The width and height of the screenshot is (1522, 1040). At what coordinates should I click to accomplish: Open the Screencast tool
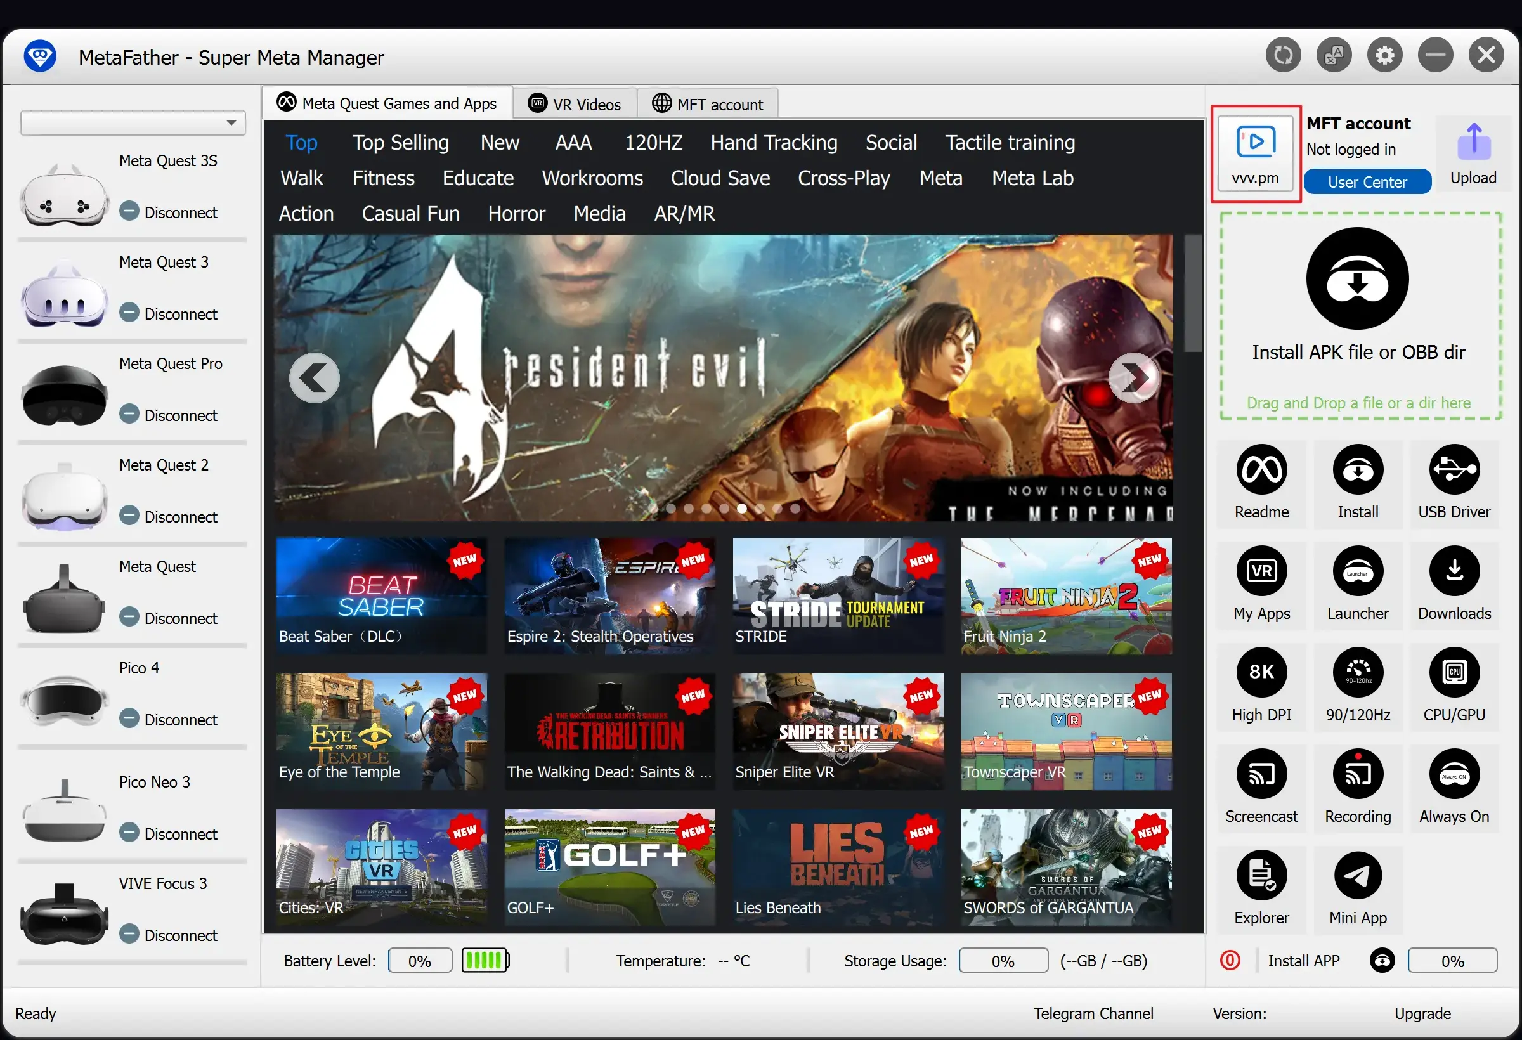point(1261,775)
